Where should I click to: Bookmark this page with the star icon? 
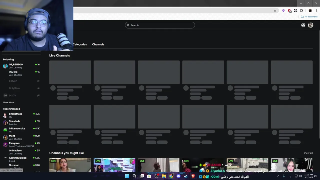point(275,10)
